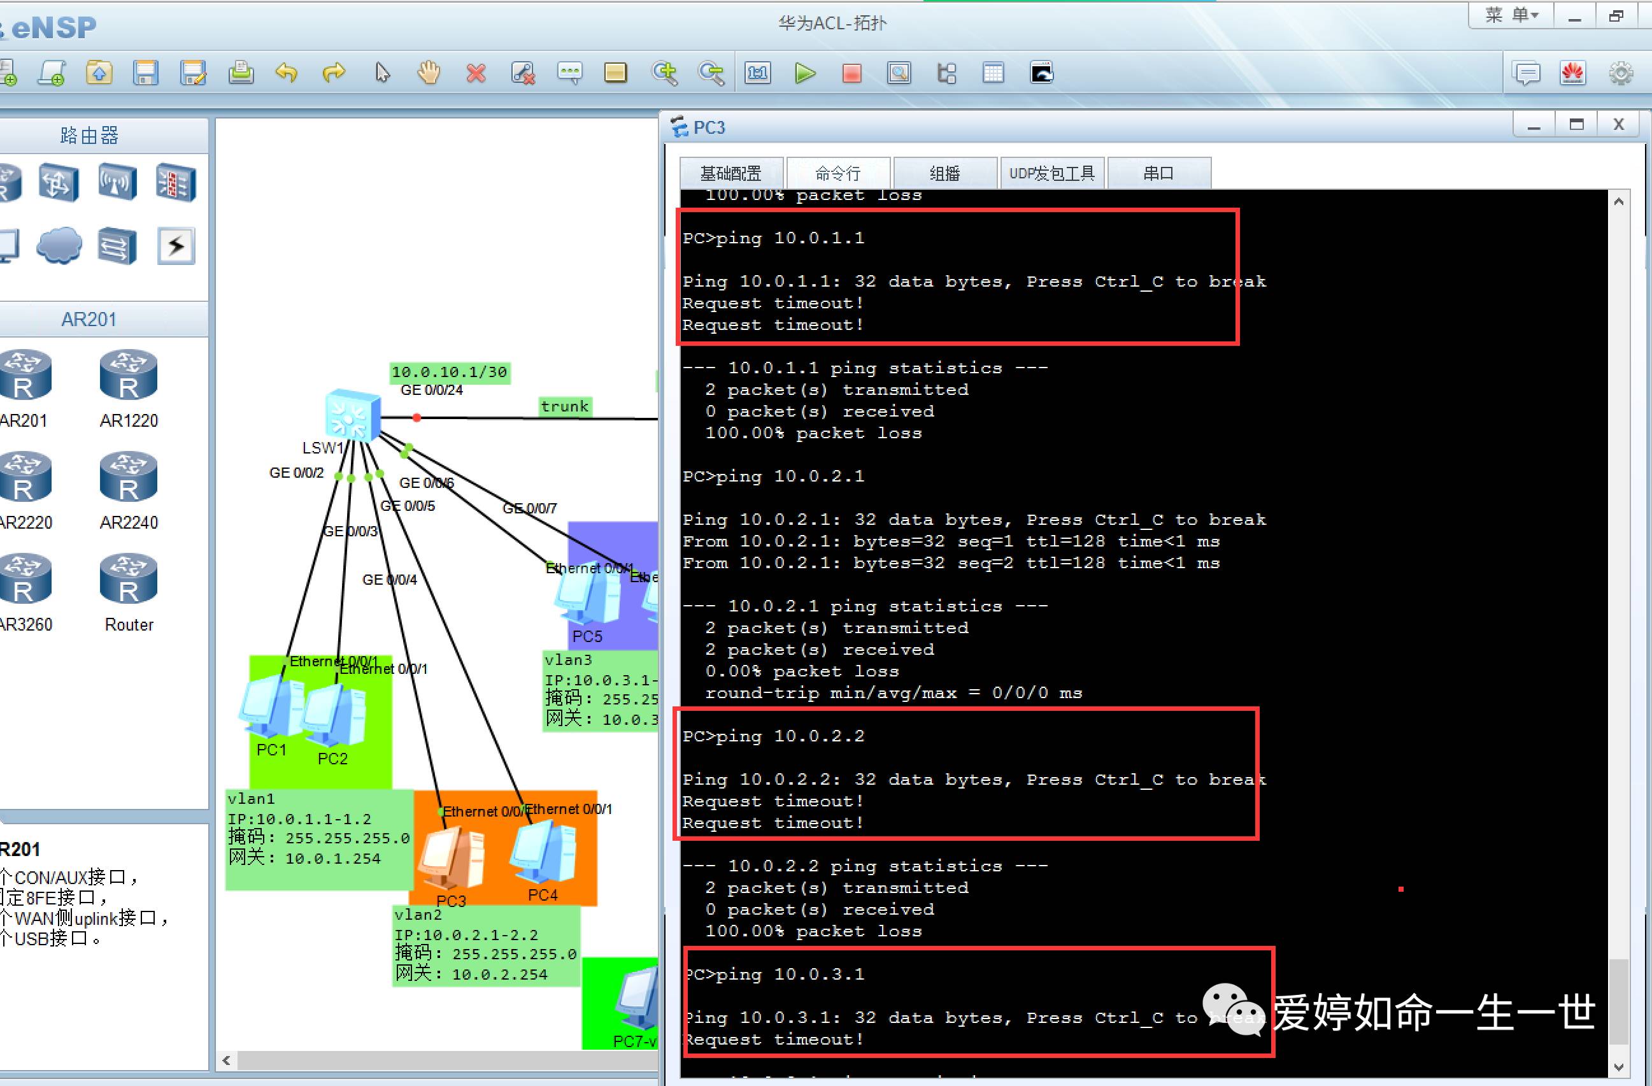
Task: Switch to the 基础配置 tab
Action: coord(731,173)
